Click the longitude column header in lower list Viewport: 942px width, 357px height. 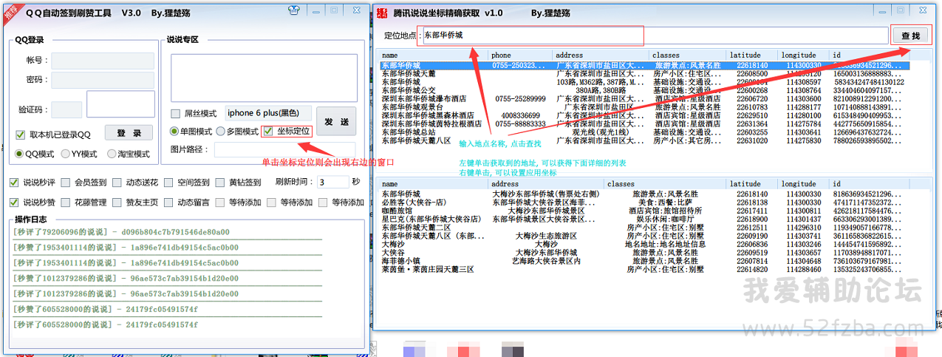click(804, 184)
